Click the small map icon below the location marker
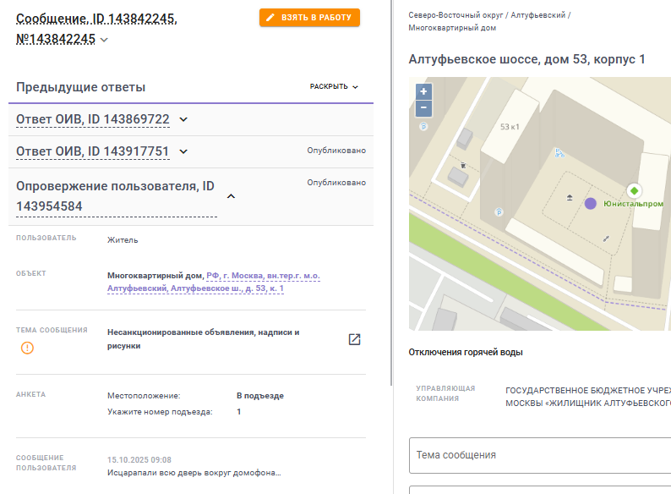This screenshot has width=671, height=494. coord(606,239)
